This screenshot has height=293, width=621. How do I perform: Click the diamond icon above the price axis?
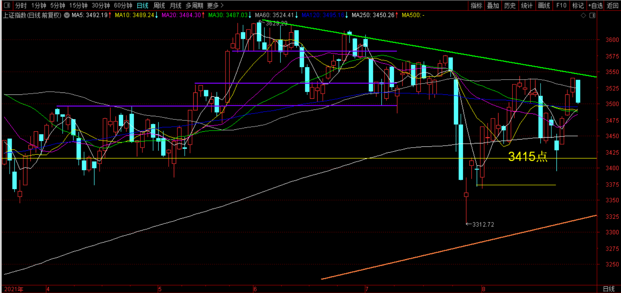tap(583, 16)
